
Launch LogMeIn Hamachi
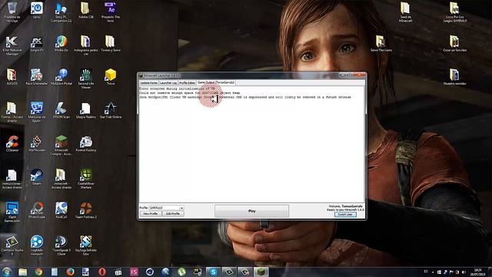37,245
